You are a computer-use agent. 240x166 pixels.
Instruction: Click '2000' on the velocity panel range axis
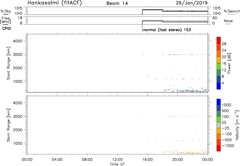(18, 130)
